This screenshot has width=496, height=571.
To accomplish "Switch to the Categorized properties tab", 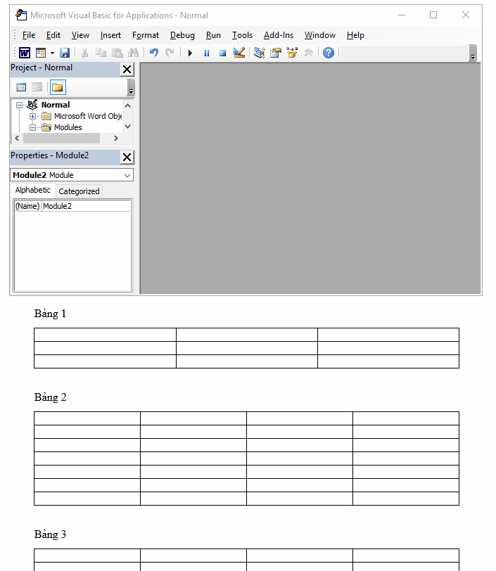I will (79, 191).
